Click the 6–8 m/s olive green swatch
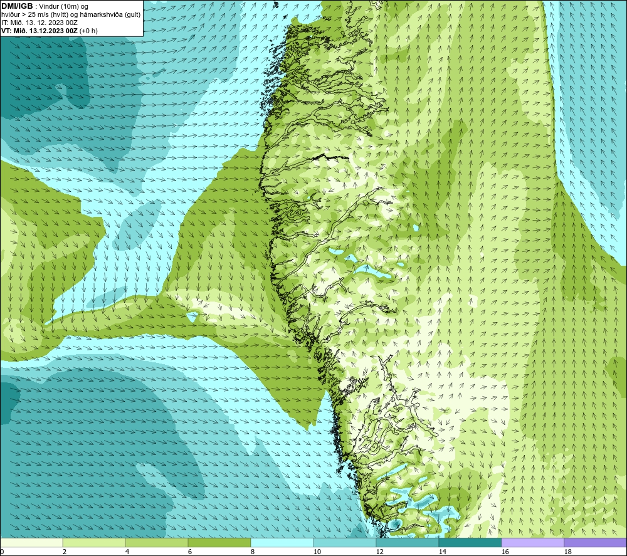The height and width of the screenshot is (556, 627). [x=219, y=542]
